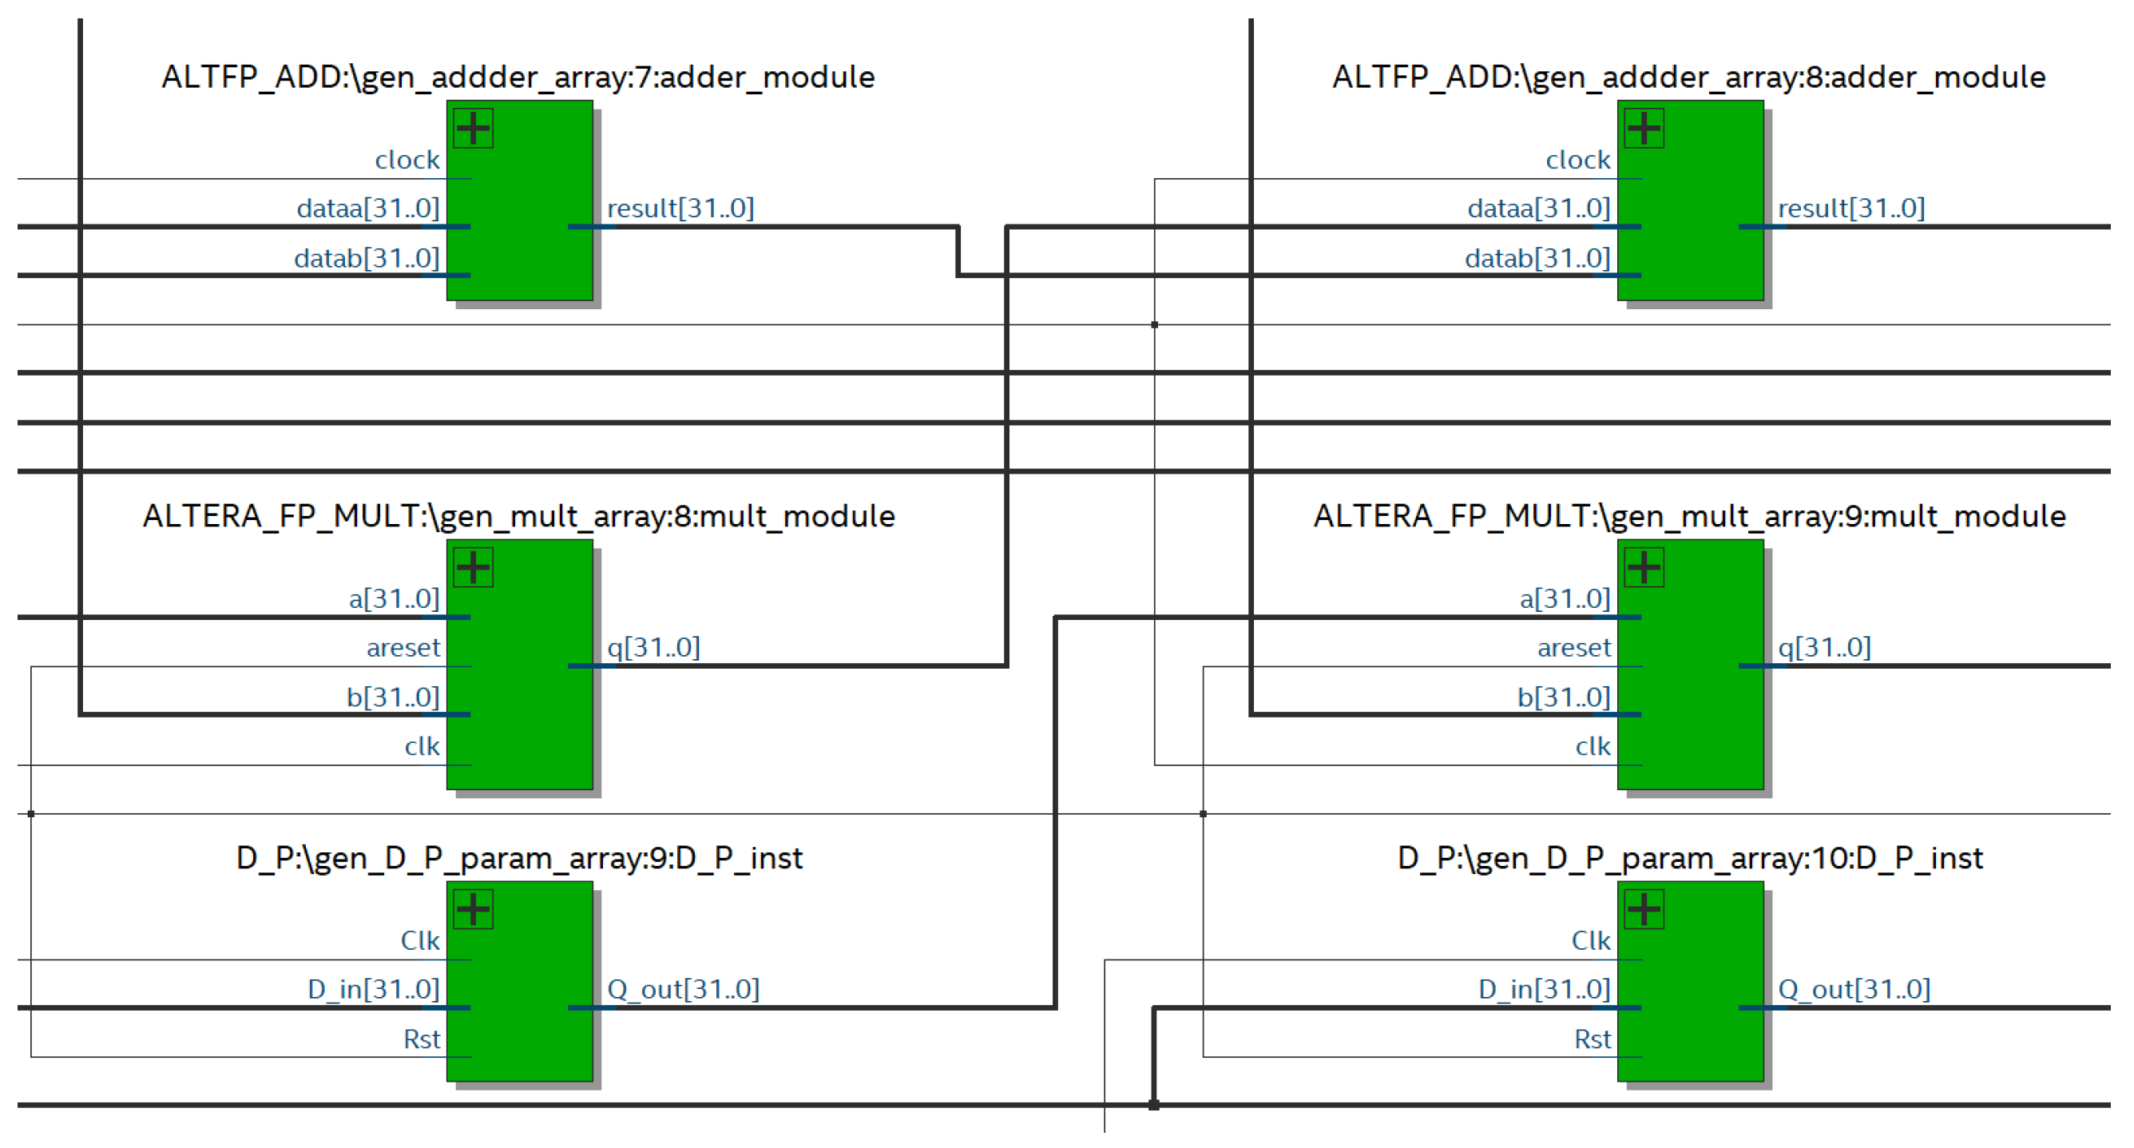Image resolution: width=2134 pixels, height=1148 pixels.
Task: Expand mult_module 9 plus icon
Action: point(1644,568)
